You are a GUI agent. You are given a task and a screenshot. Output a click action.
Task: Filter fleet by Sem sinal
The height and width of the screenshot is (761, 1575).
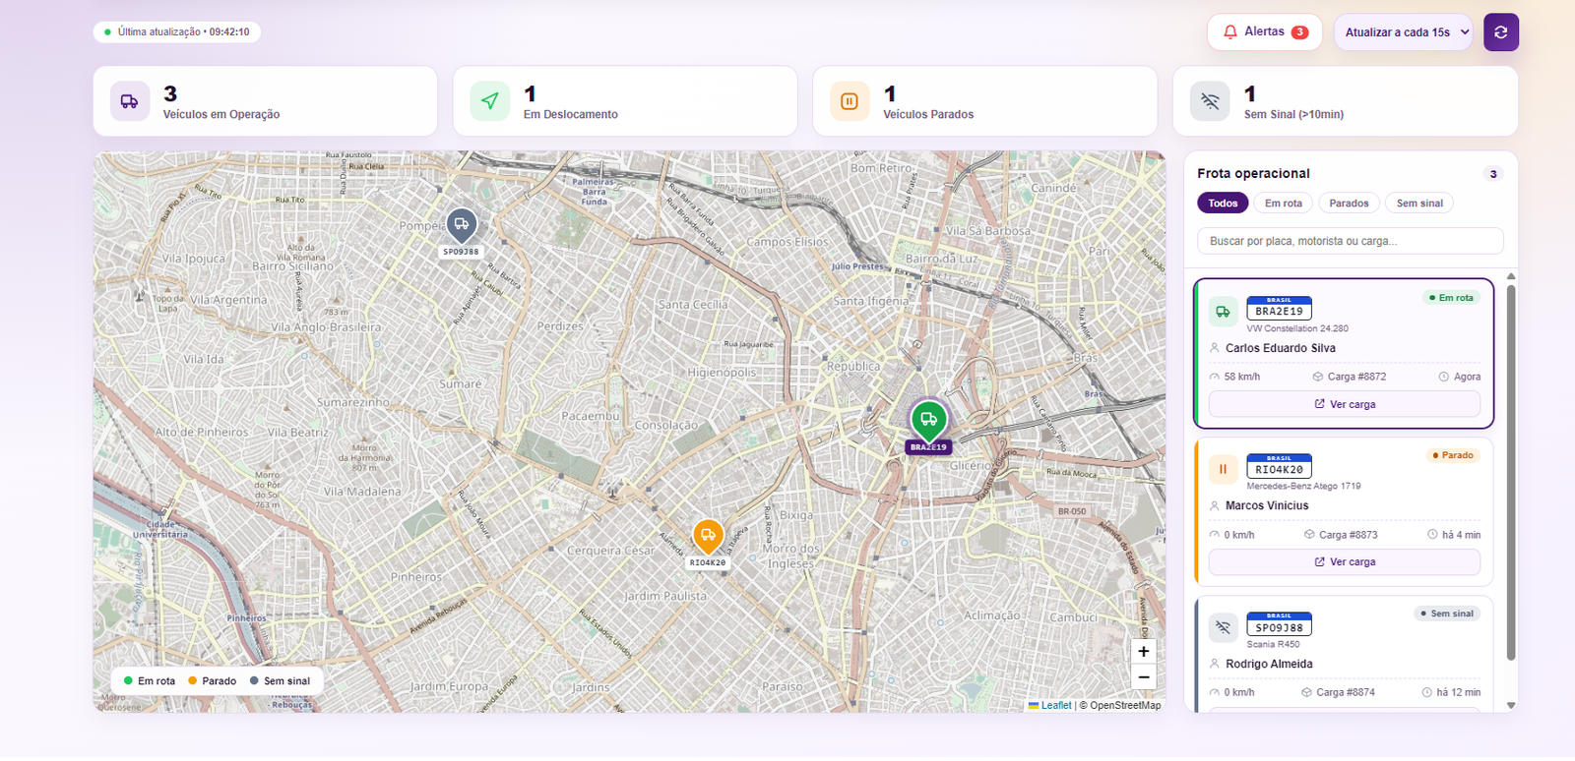1419,204
